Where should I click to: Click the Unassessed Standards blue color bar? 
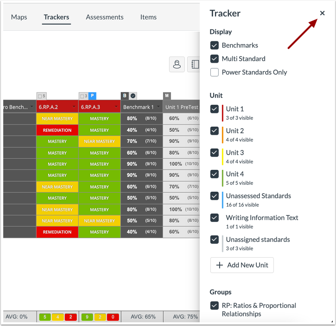222,200
